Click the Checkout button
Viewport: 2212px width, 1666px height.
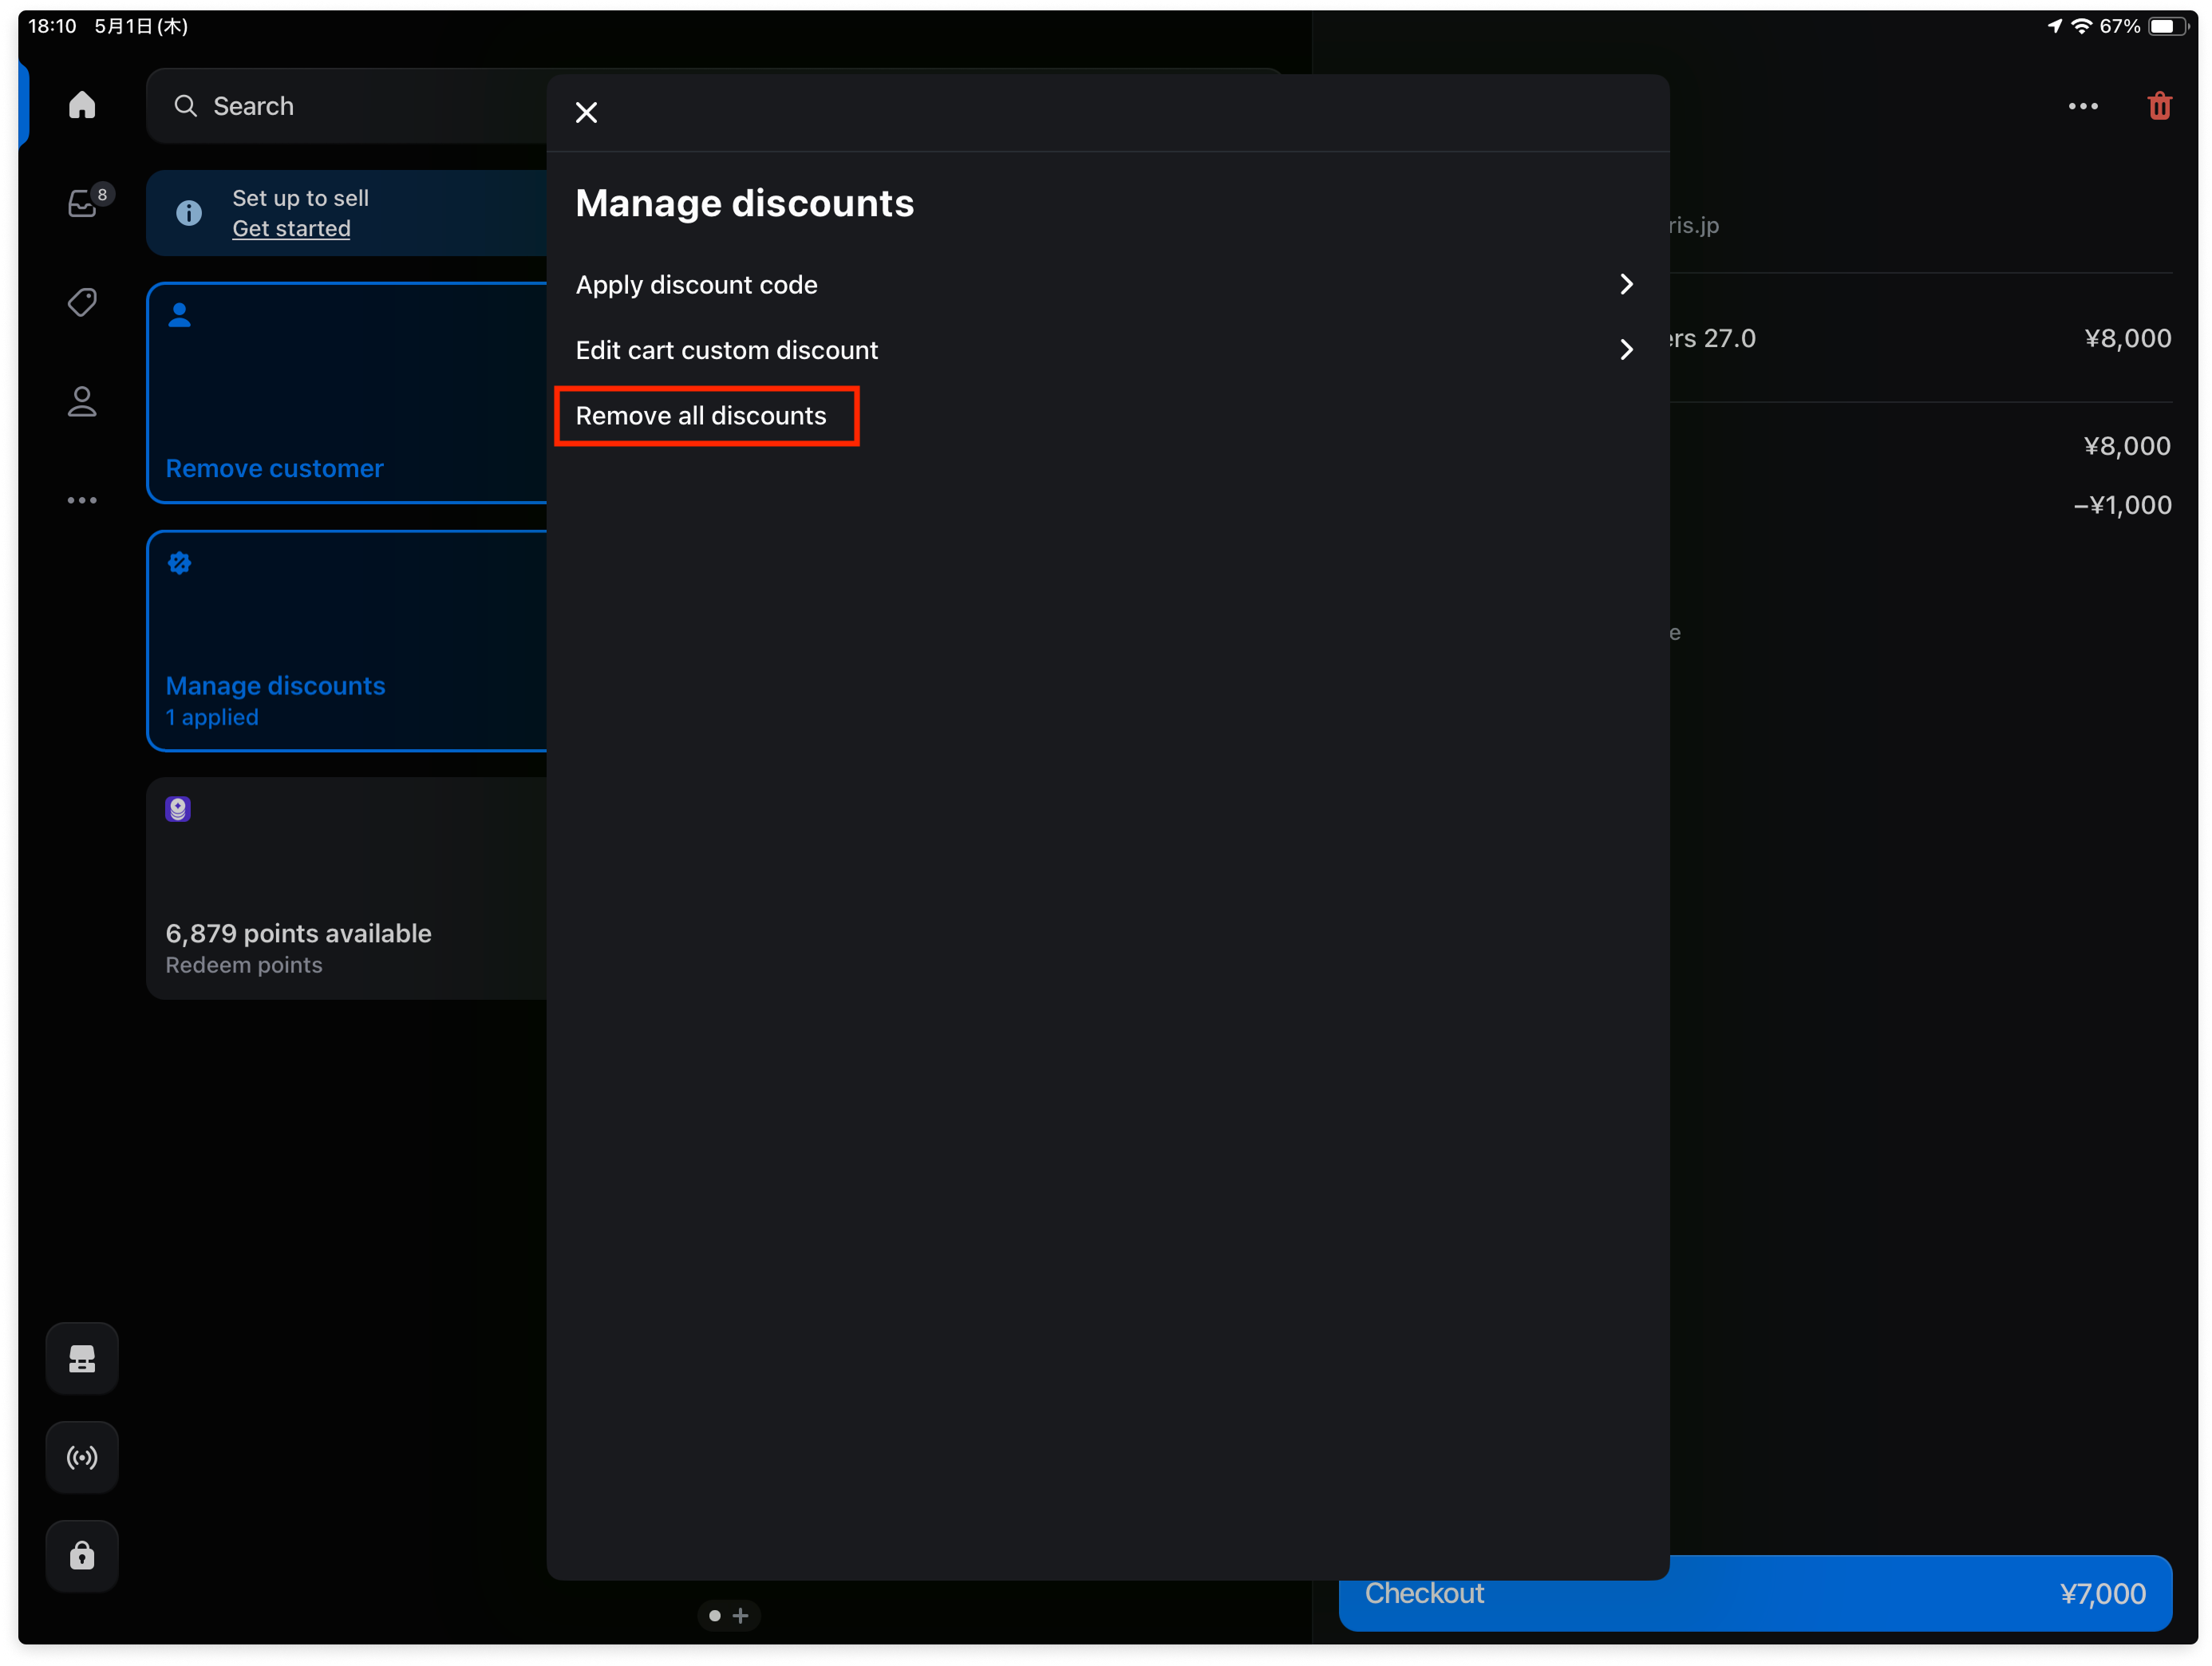click(x=1755, y=1592)
